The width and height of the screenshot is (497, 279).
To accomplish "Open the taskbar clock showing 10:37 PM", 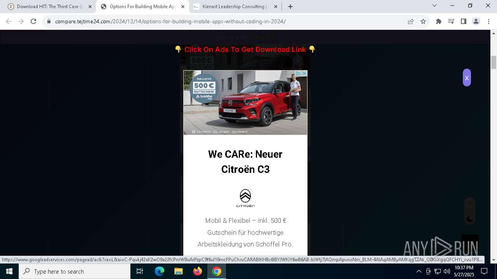I will coord(464,271).
